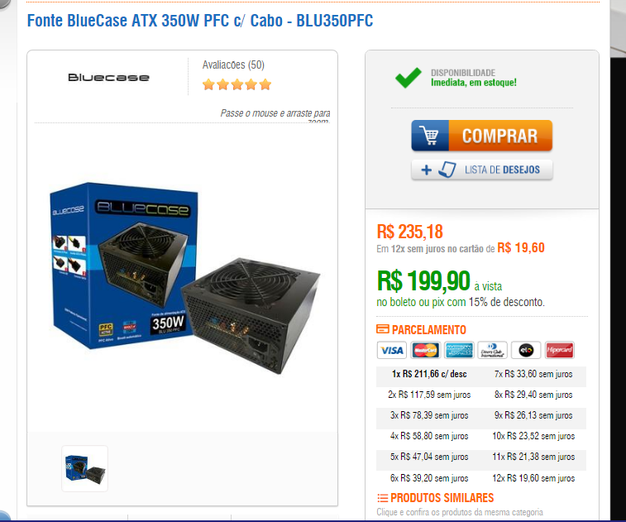Click the five-star rating

pyautogui.click(x=237, y=84)
